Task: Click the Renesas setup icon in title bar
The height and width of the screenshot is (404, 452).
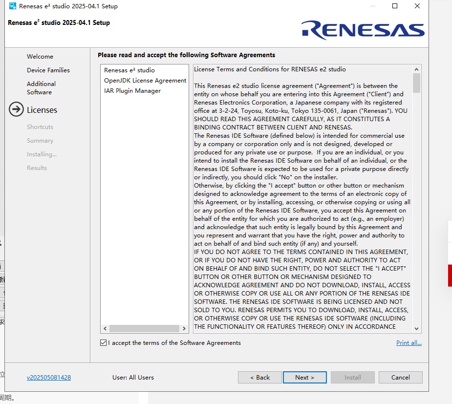Action: (12, 6)
